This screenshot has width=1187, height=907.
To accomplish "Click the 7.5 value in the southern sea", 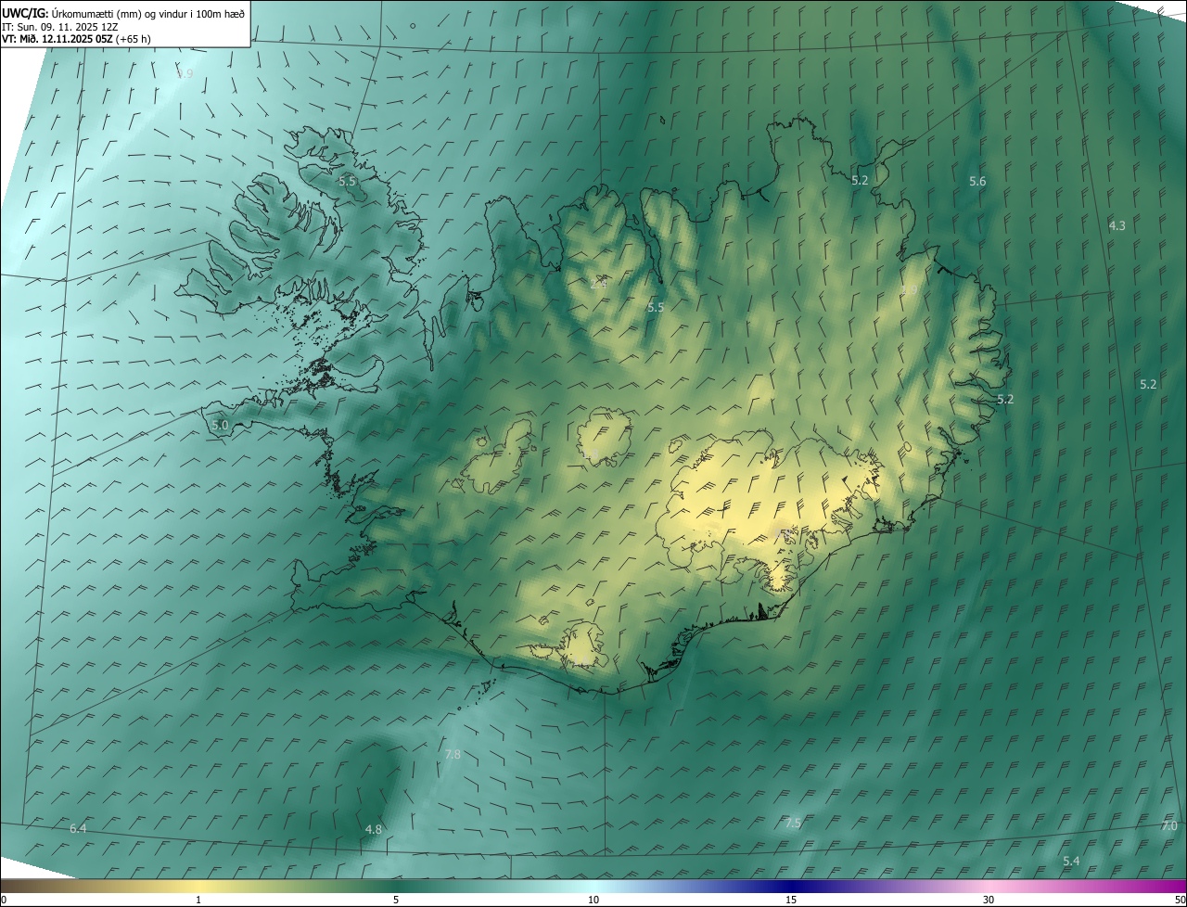I will [793, 823].
